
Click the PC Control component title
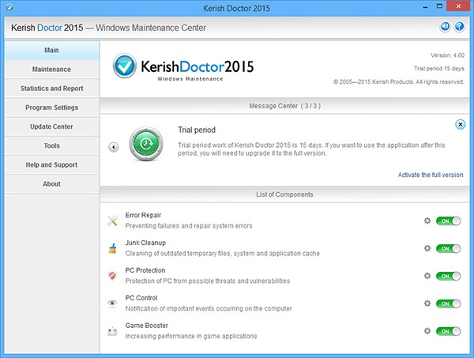point(141,298)
